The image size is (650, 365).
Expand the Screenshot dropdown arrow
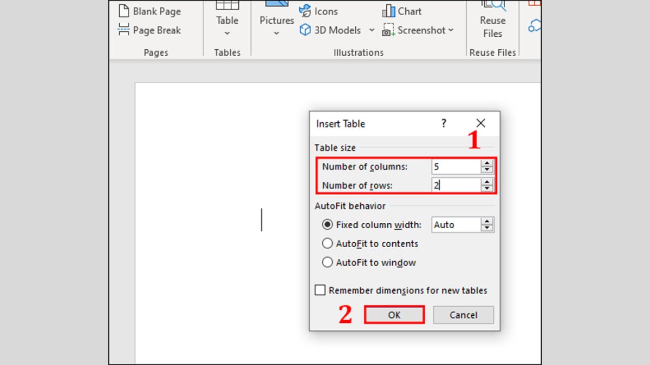tap(451, 30)
